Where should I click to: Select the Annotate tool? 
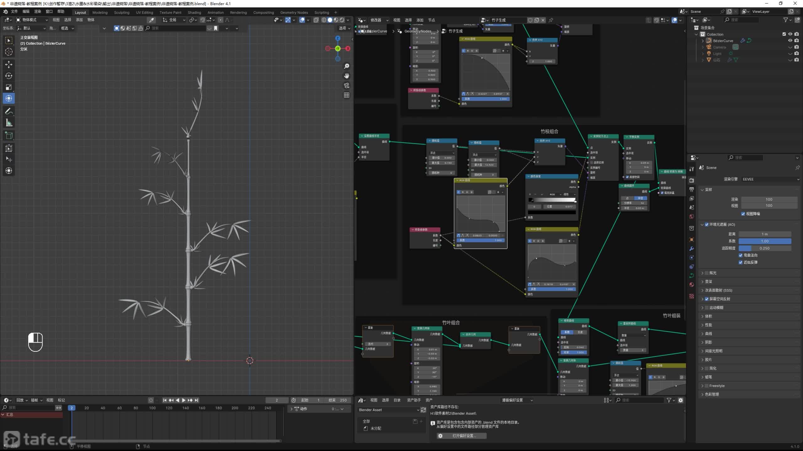9,111
